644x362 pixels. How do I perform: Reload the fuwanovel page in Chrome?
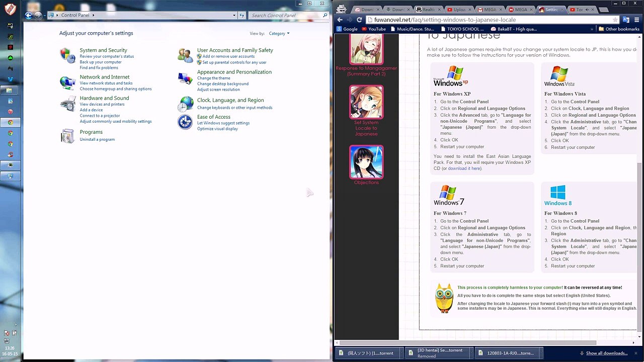click(x=359, y=20)
